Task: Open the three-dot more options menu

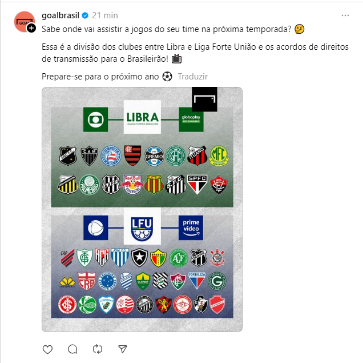Action: [345, 15]
